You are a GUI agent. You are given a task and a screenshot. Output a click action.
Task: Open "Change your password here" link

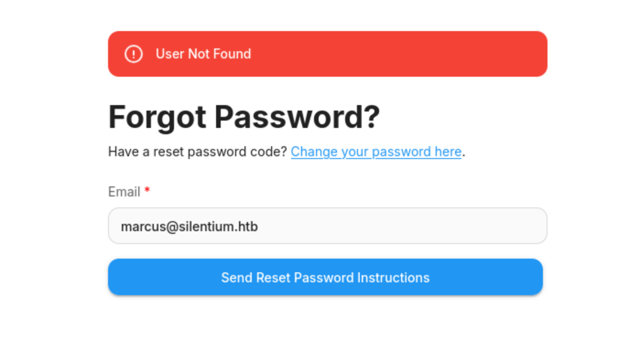tap(376, 152)
